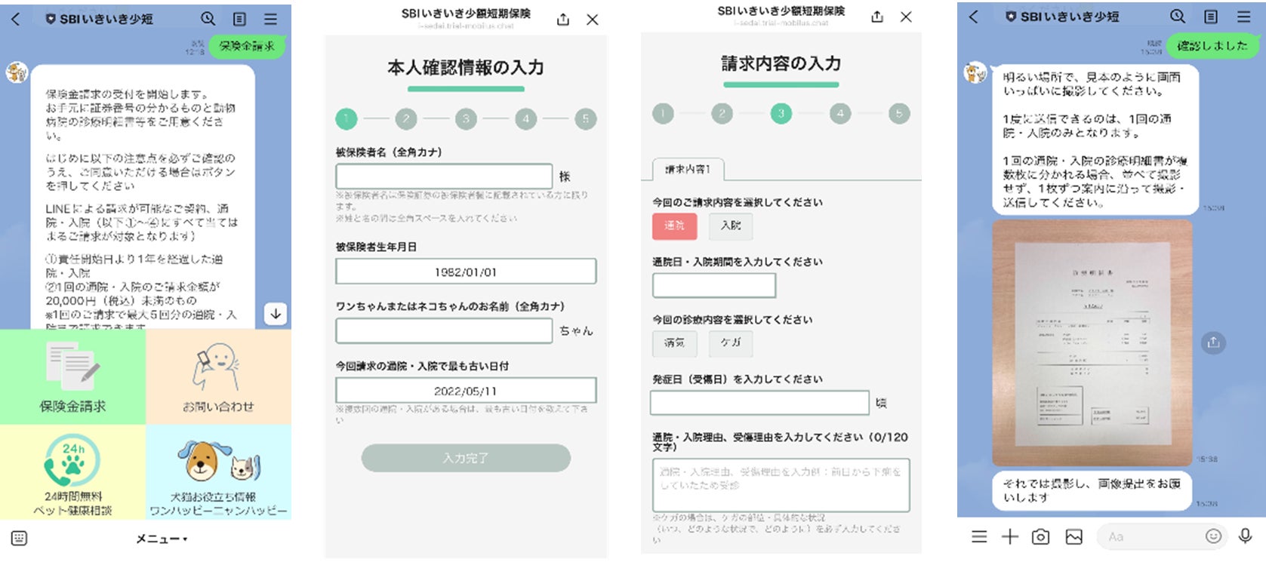Choose ケガ as the treatment type
Image resolution: width=1266 pixels, height=562 pixels.
731,343
